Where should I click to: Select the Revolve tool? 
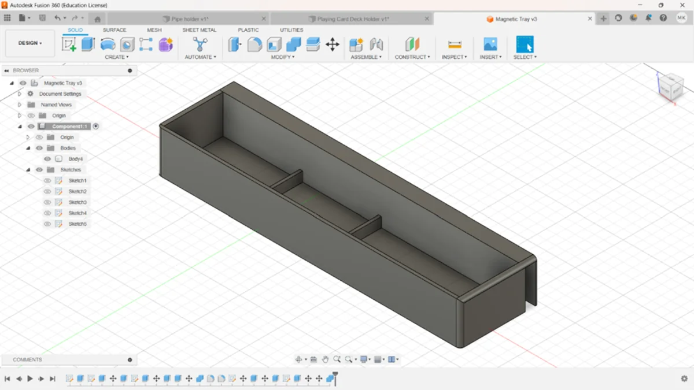[108, 44]
